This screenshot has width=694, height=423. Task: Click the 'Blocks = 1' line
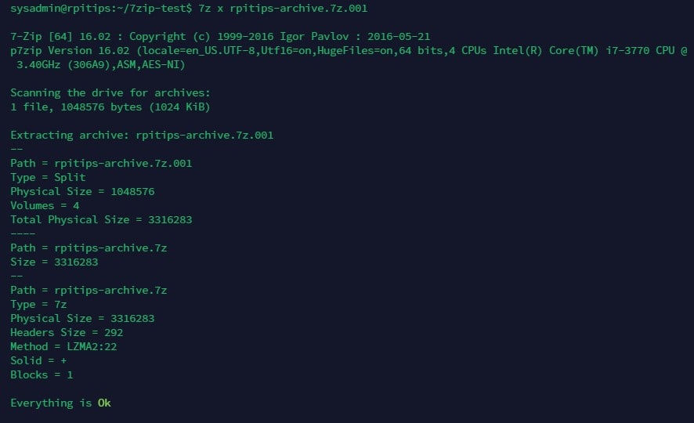coord(42,374)
